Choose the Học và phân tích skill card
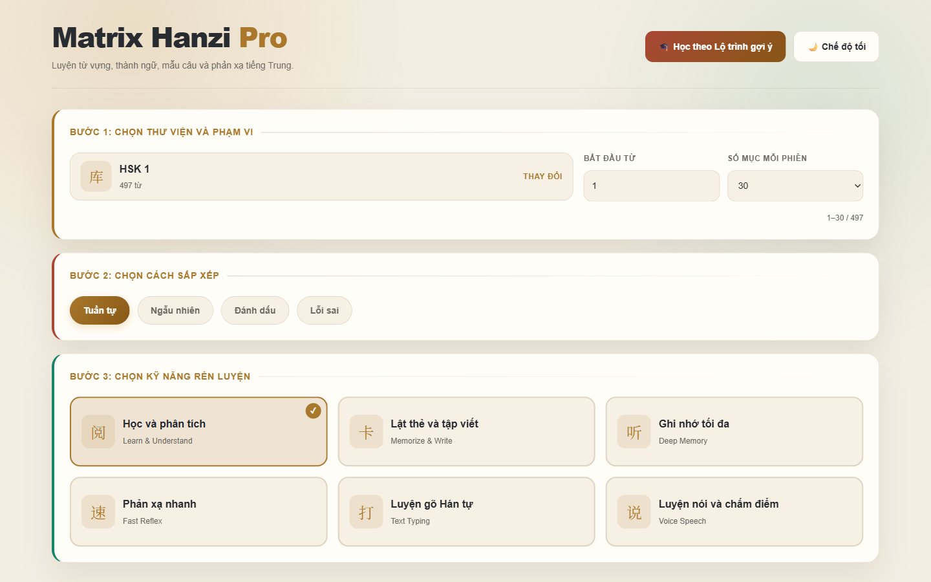This screenshot has height=582, width=931. (198, 431)
